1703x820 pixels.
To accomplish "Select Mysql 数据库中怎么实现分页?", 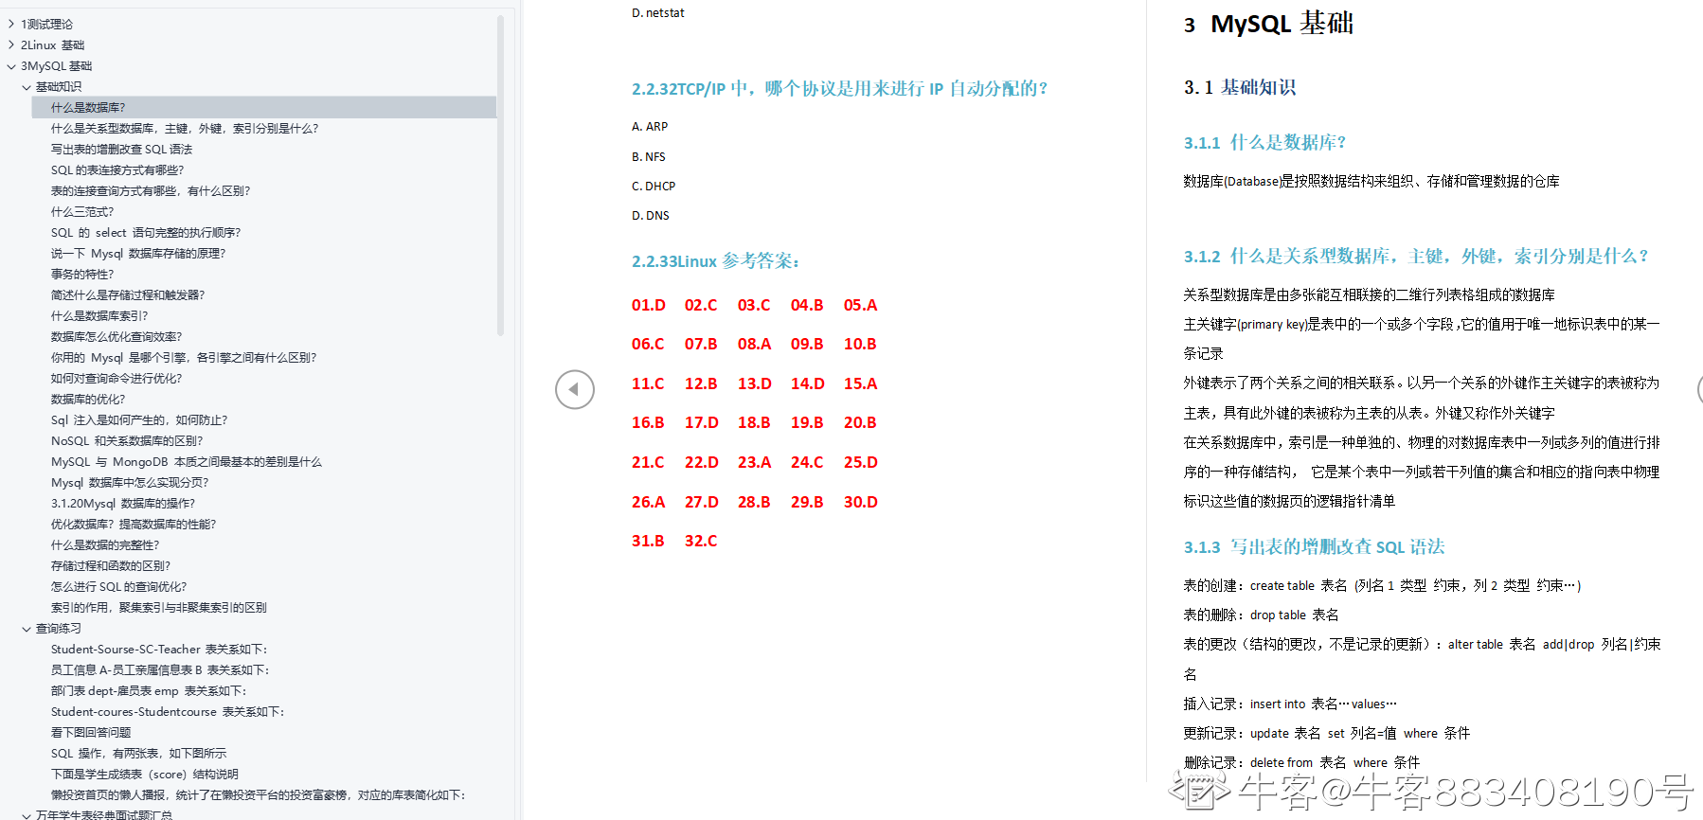I will pyautogui.click(x=130, y=483).
